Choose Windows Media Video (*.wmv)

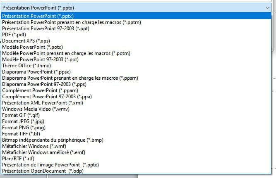(x=136, y=109)
